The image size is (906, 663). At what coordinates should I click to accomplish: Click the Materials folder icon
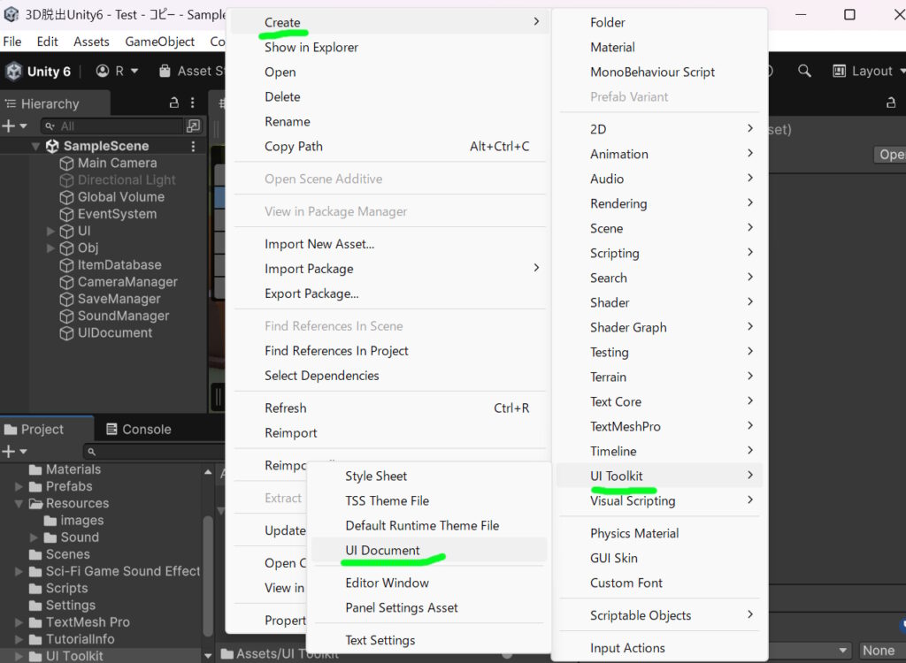click(x=35, y=469)
